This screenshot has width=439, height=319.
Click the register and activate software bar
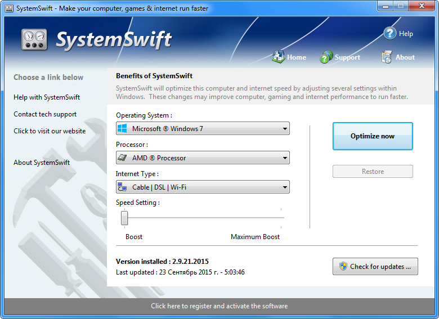[219, 306]
